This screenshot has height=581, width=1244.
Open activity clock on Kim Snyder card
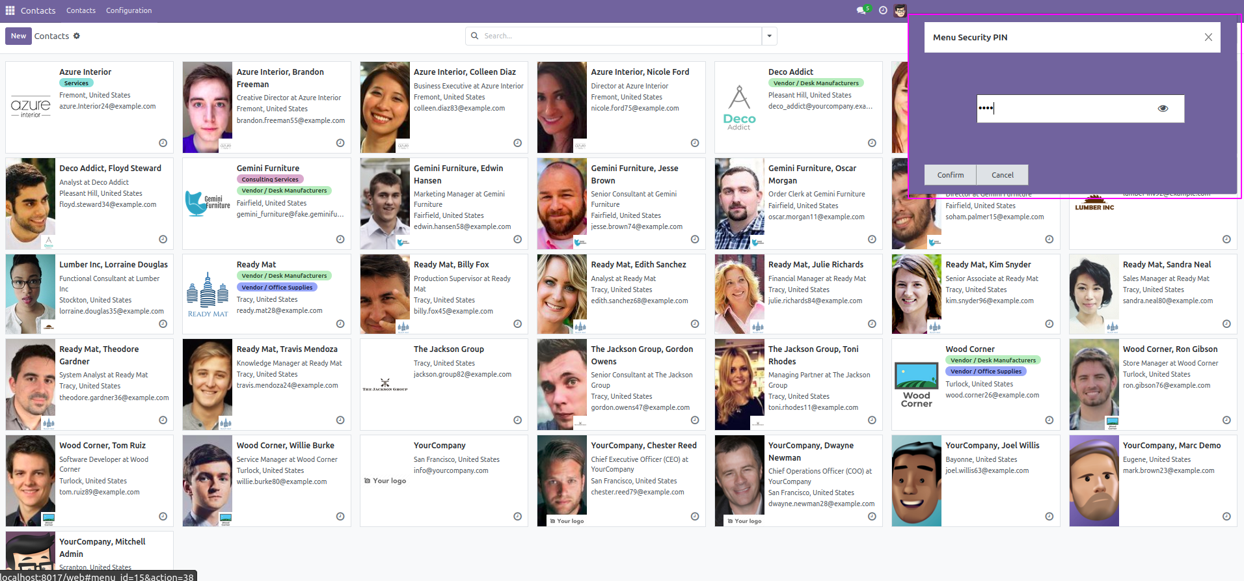[x=1049, y=324]
